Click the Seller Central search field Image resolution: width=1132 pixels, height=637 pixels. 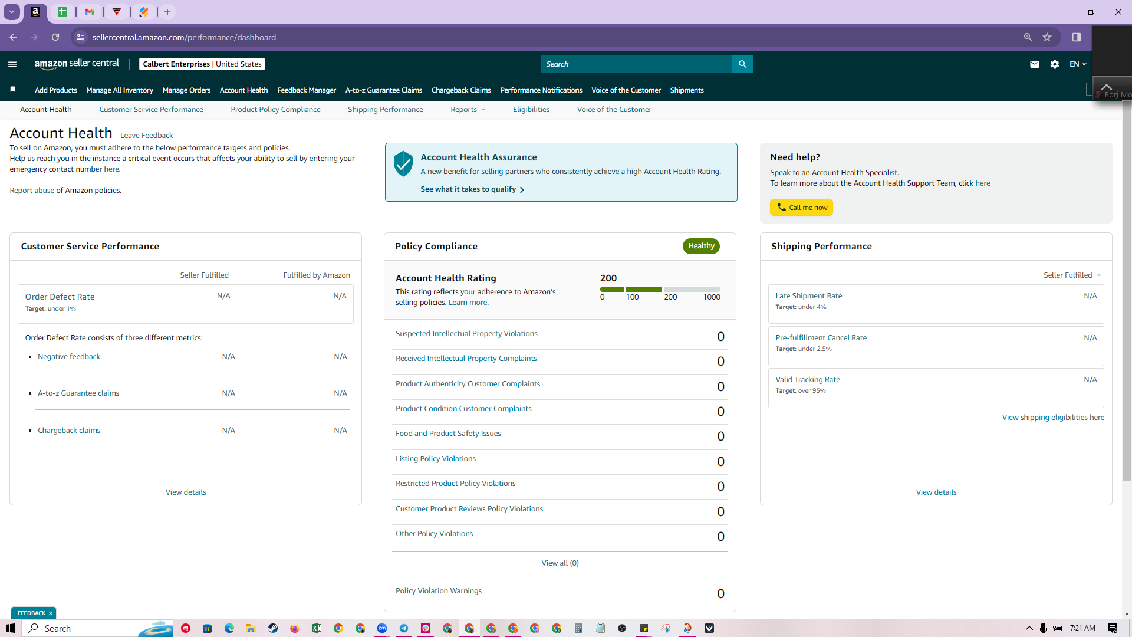pos(637,64)
